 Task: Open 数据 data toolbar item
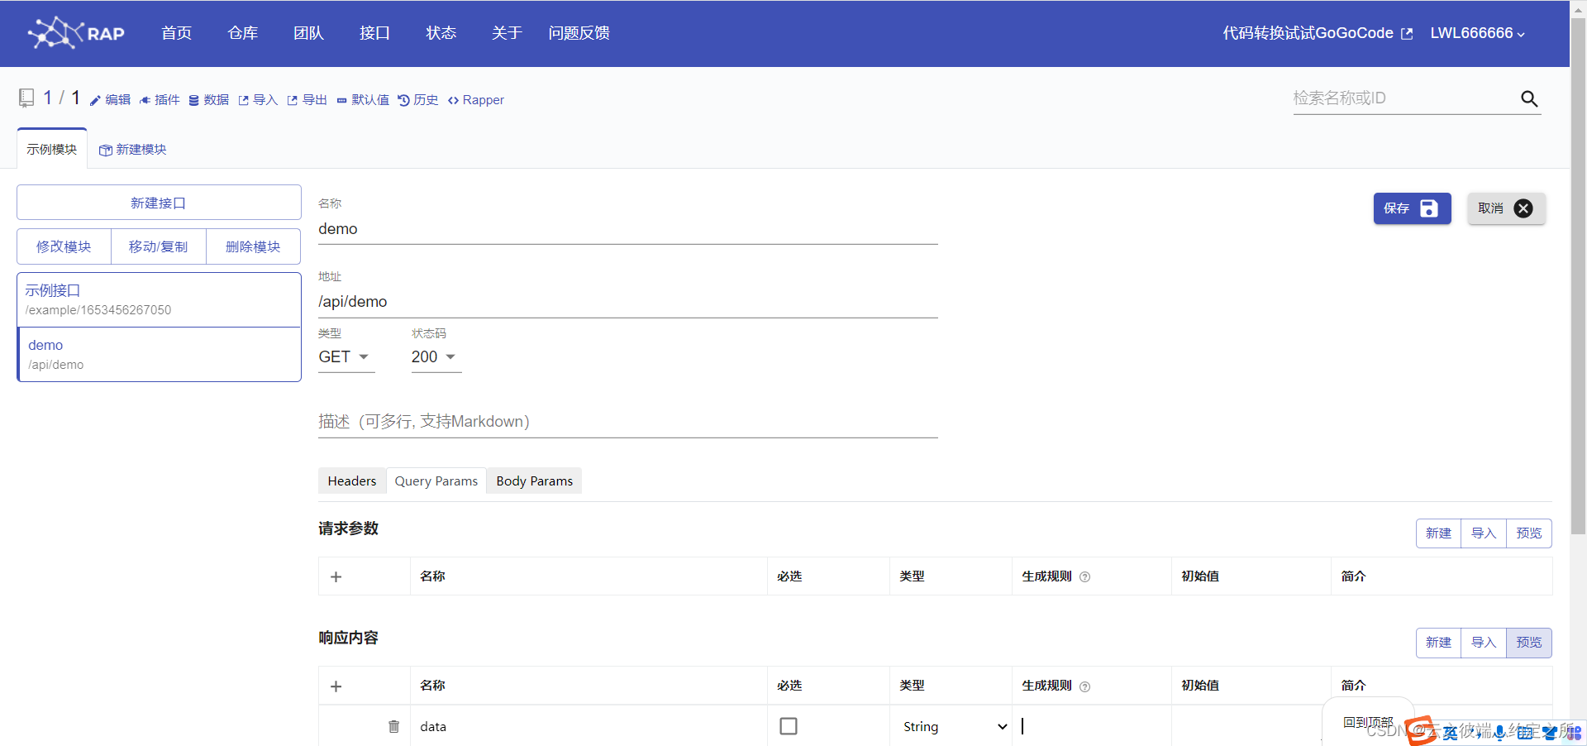pyautogui.click(x=209, y=100)
